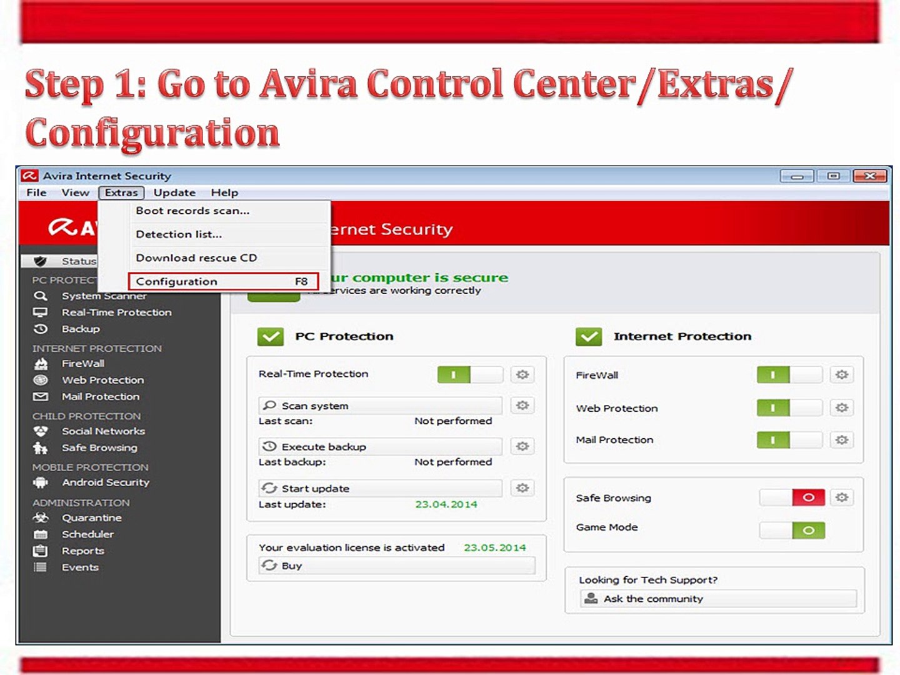Click the PC Protection green checkmark icon
Screen dimensions: 900x675
click(x=271, y=336)
